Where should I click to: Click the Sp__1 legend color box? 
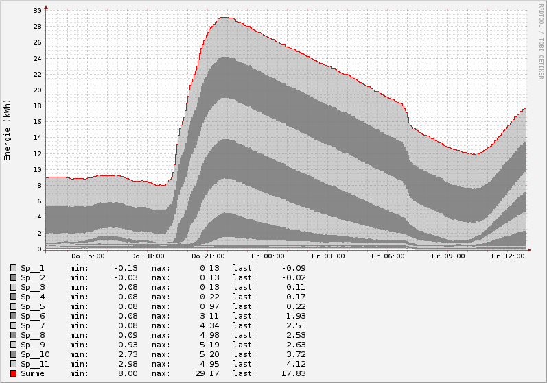pyautogui.click(x=13, y=268)
